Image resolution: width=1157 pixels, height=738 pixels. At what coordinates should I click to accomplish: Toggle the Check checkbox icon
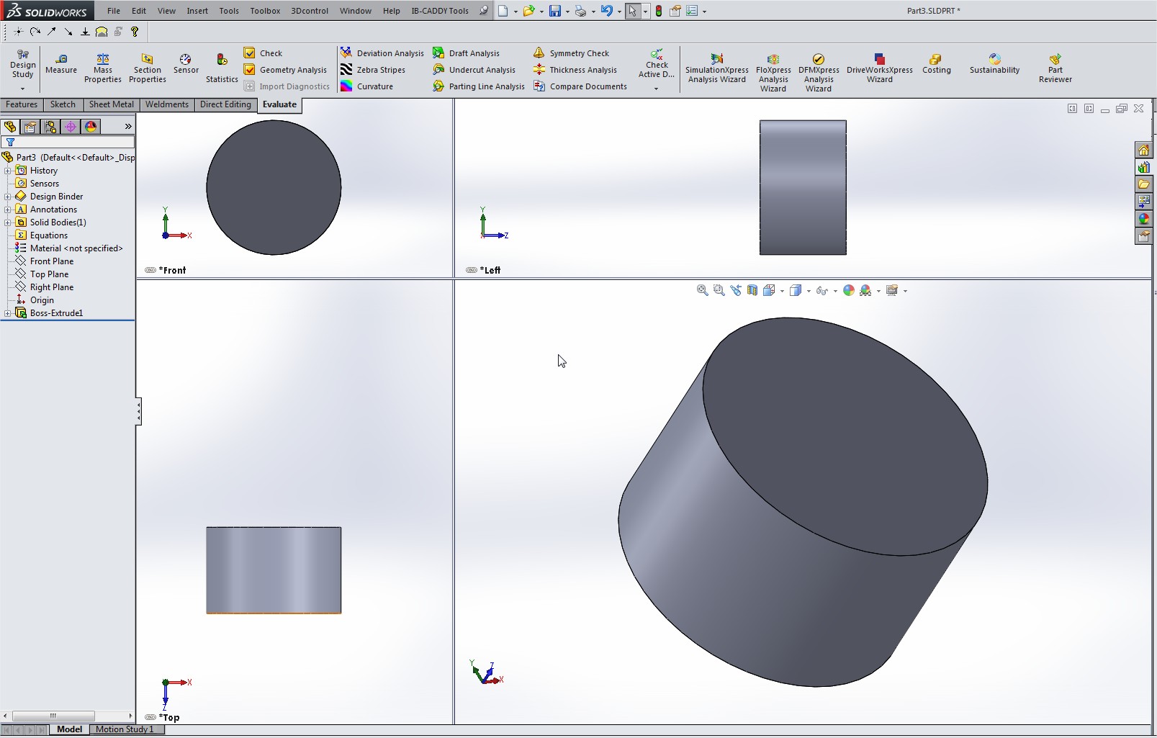pyautogui.click(x=249, y=53)
